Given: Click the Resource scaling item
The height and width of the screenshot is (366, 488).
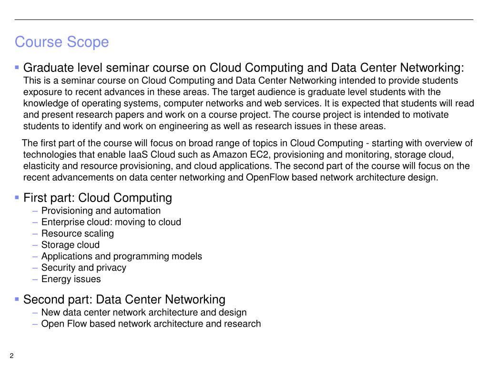Looking at the screenshot, I should point(78,234).
